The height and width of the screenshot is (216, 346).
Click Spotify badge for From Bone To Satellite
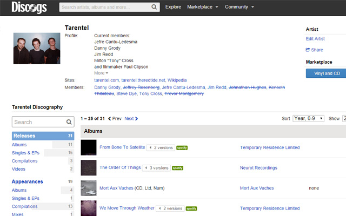182,147
